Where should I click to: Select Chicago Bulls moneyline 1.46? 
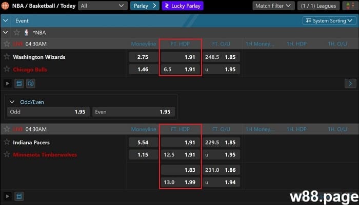143,70
